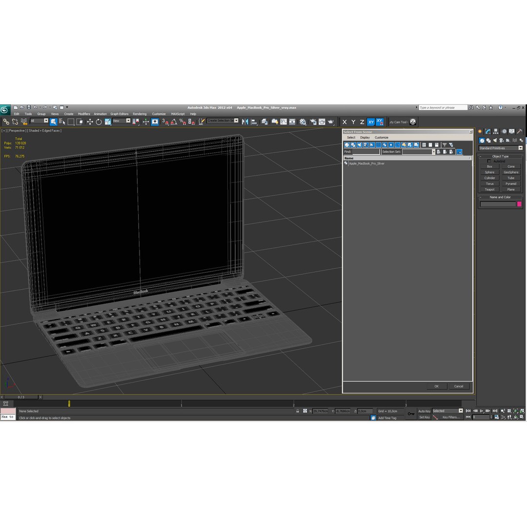Click the Save File icon in title bar
This screenshot has width=527, height=527.
[x=29, y=107]
